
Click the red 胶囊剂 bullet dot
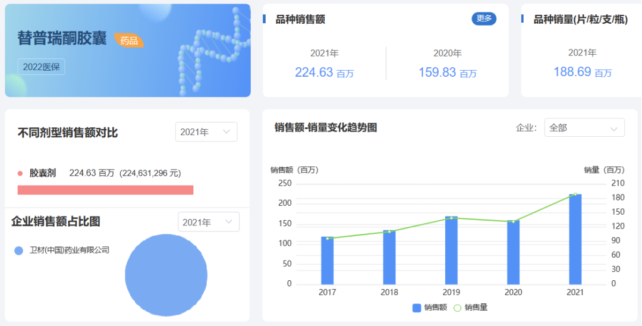click(x=20, y=174)
